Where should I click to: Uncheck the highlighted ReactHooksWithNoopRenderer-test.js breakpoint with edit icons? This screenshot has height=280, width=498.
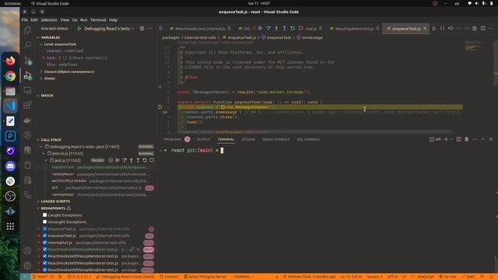click(45, 250)
